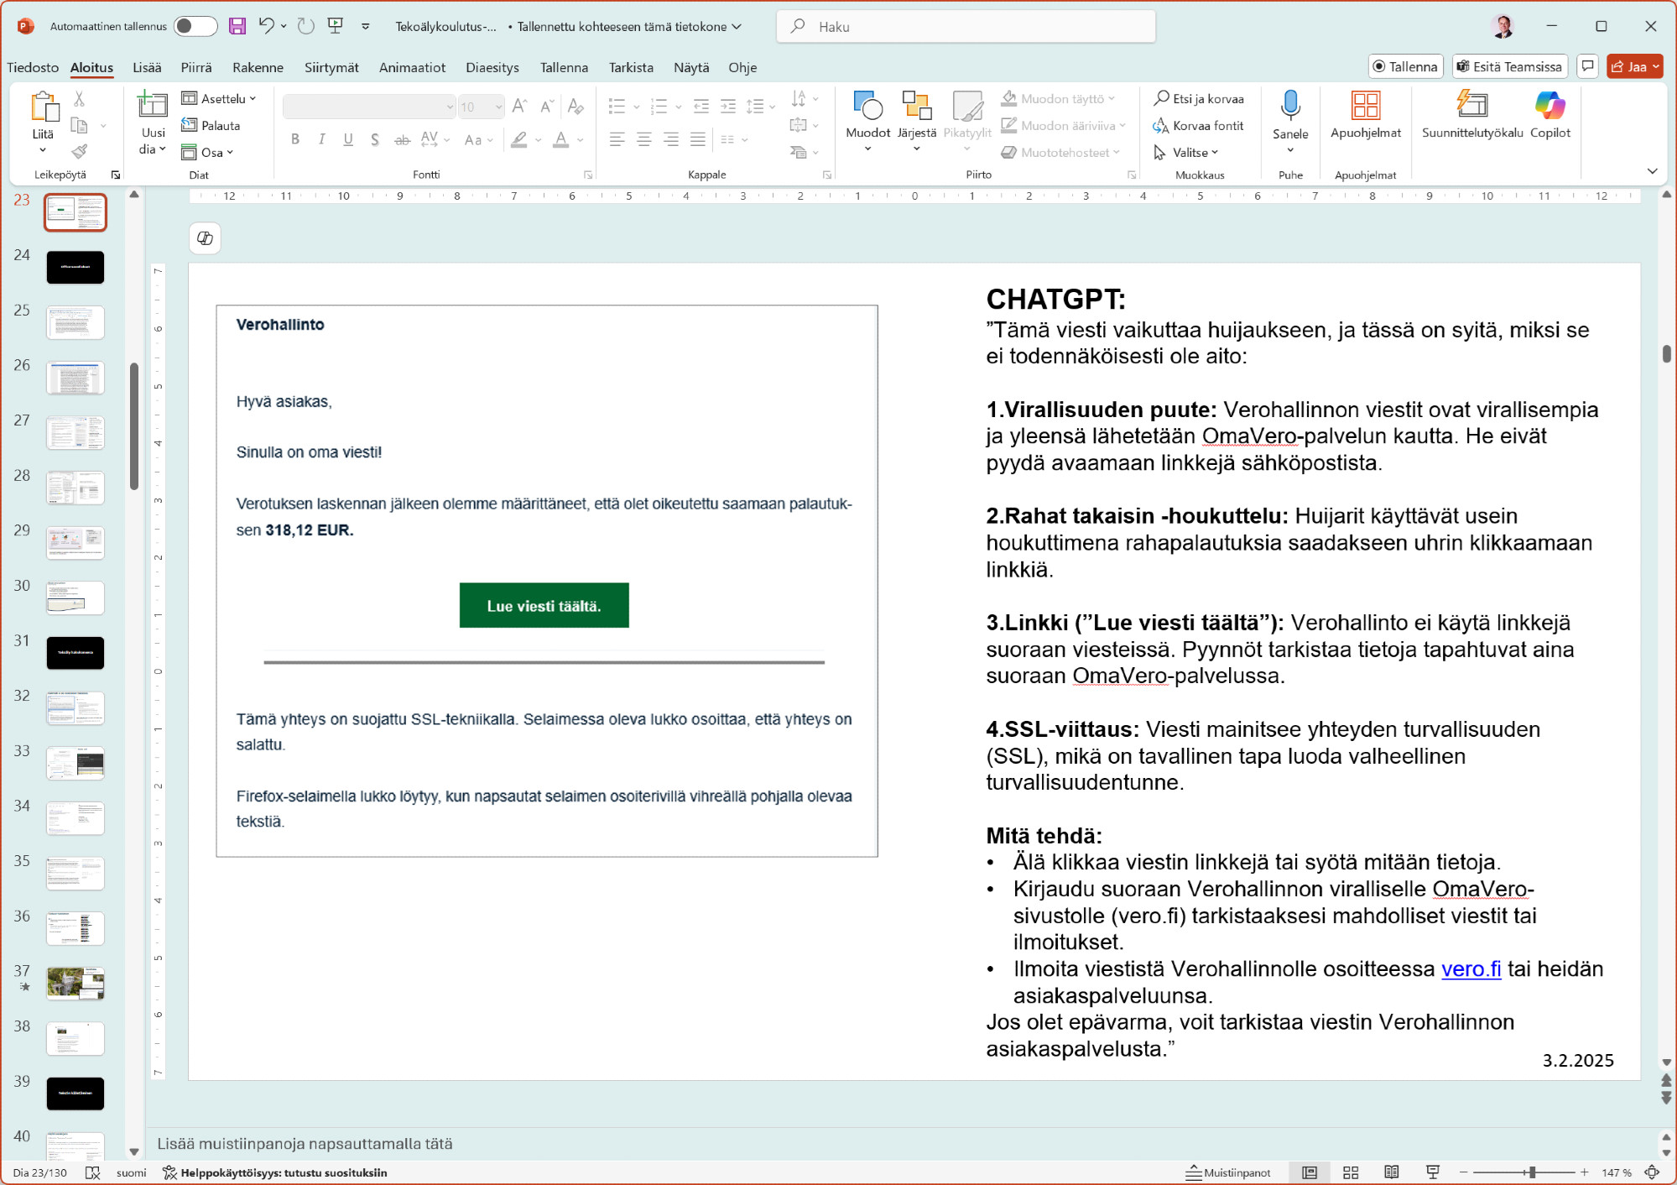Fit slide to current window icon
1677x1185 pixels.
[x=1652, y=1172]
